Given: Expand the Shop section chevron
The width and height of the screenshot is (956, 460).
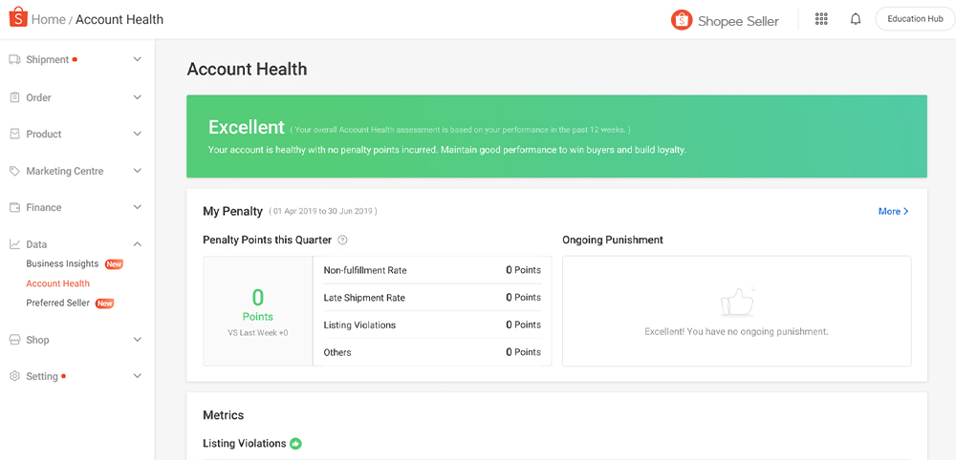Looking at the screenshot, I should [x=137, y=340].
